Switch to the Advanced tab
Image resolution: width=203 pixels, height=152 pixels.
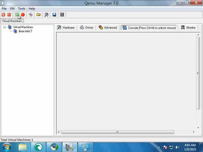pyautogui.click(x=108, y=28)
